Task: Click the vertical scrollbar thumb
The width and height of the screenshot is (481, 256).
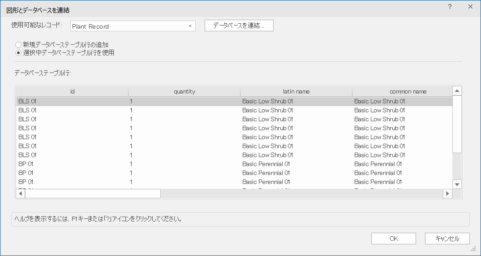Action: 457,124
